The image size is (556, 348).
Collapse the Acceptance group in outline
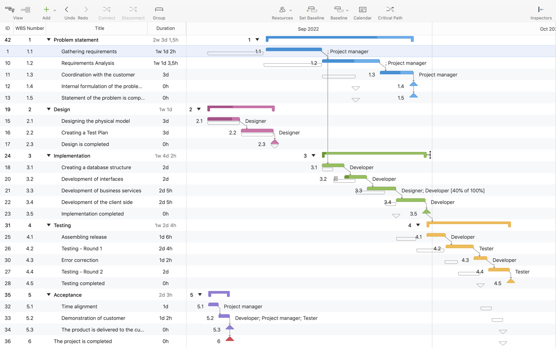point(48,295)
